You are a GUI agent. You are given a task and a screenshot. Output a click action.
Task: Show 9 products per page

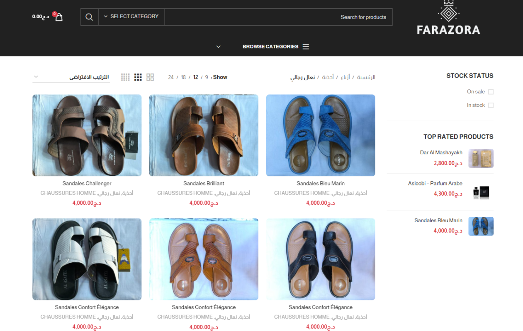coord(207,77)
